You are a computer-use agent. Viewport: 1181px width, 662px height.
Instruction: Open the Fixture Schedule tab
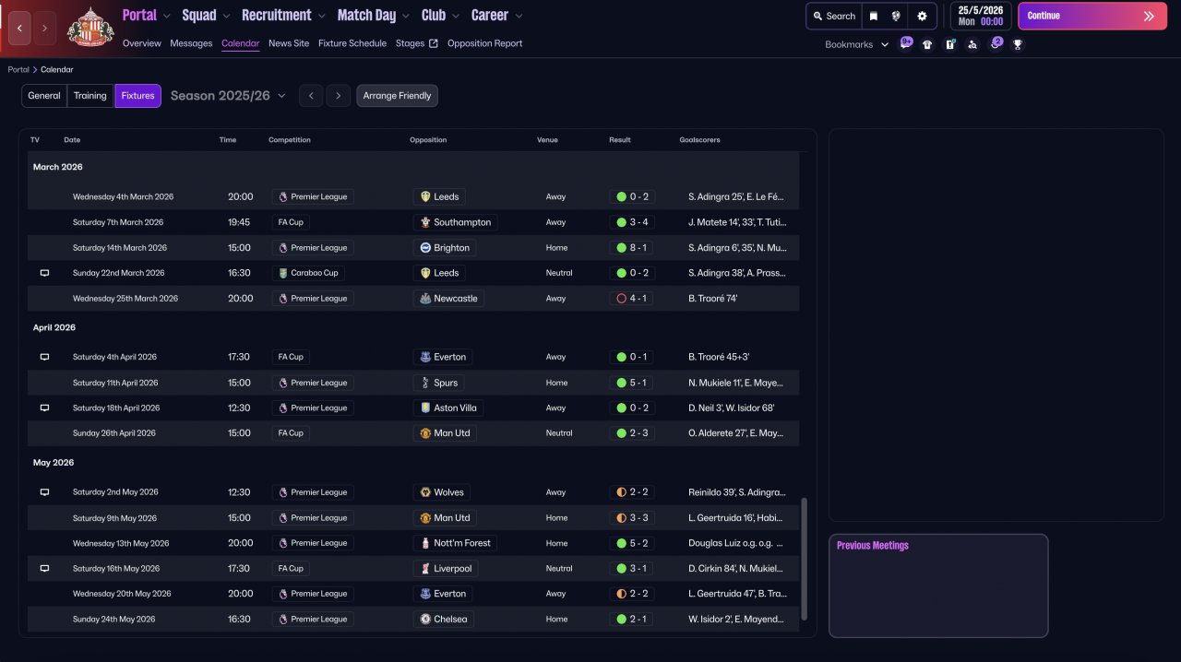(x=352, y=43)
